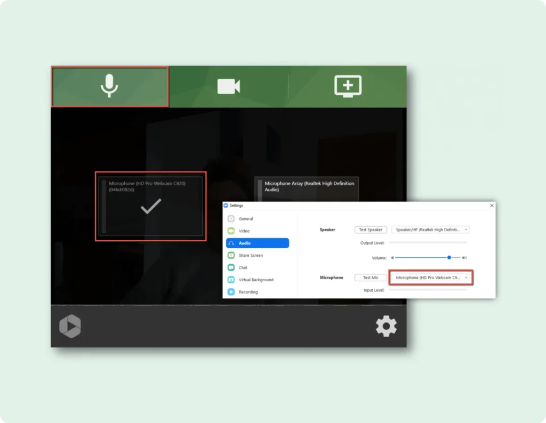Click the Test Mic button
This screenshot has height=423, width=546.
tap(371, 278)
